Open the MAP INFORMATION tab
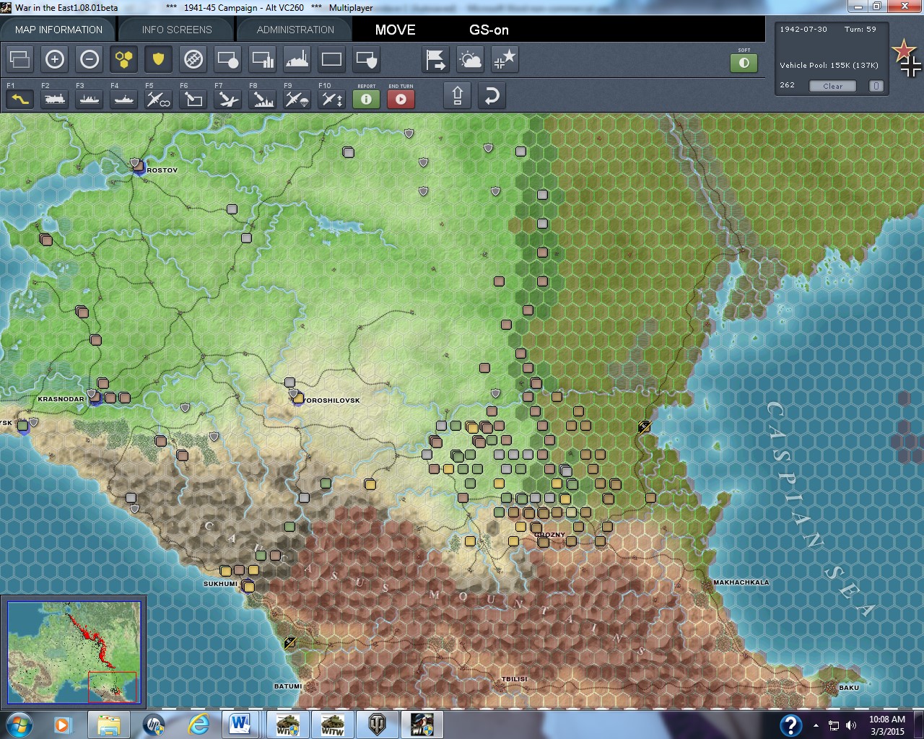The height and width of the screenshot is (739, 924). pyautogui.click(x=58, y=30)
